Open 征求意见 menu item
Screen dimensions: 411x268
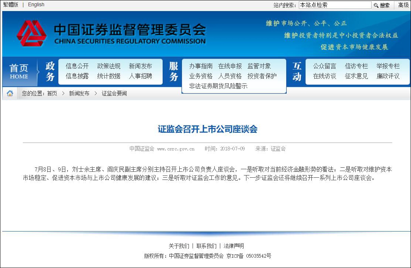[356, 76]
